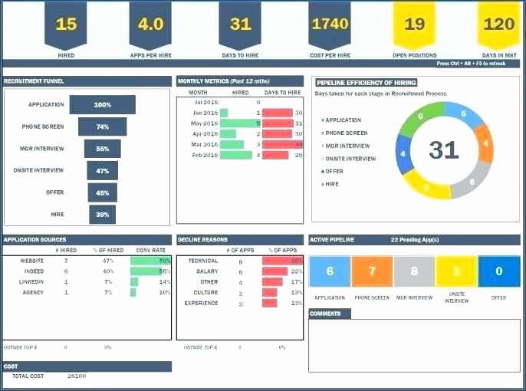Click the May 2016 green hired bar

[x=240, y=123]
